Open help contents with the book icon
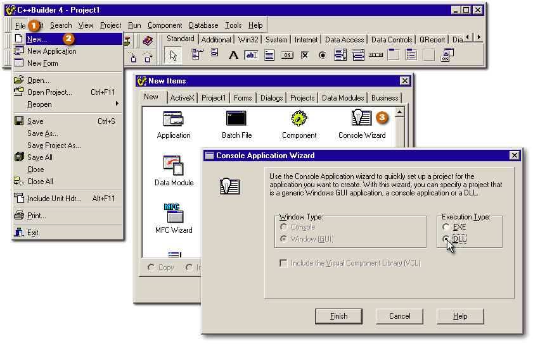The width and height of the screenshot is (533, 344). point(148,40)
